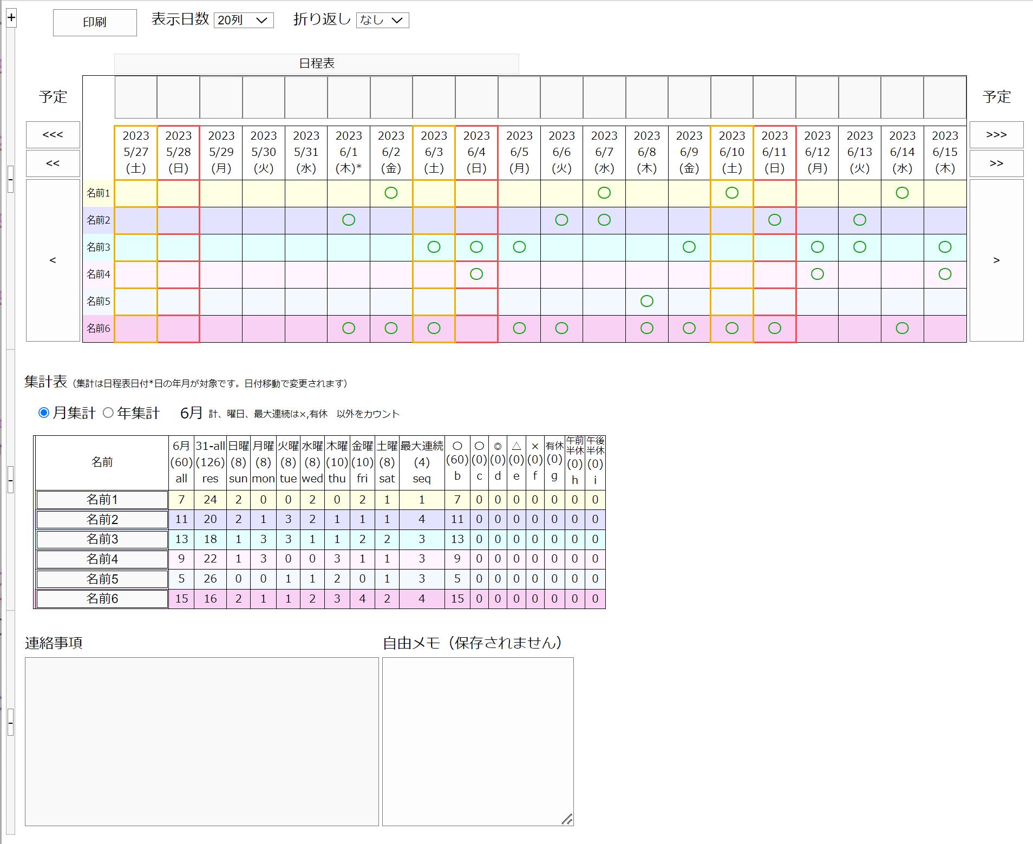Click the single < previous day button
The width and height of the screenshot is (1033, 844).
(53, 260)
